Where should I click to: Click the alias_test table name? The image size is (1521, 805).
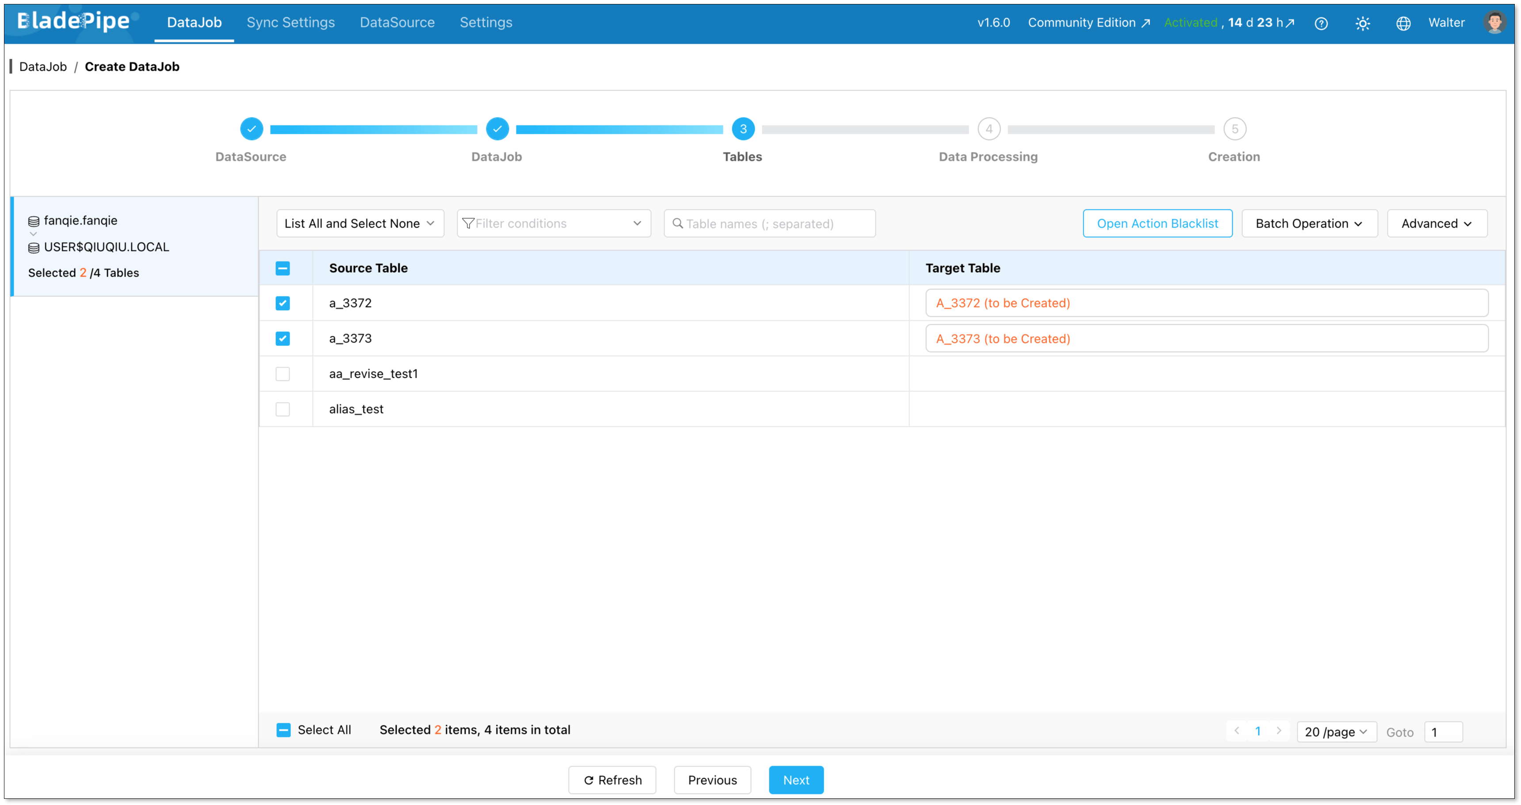[x=356, y=409]
